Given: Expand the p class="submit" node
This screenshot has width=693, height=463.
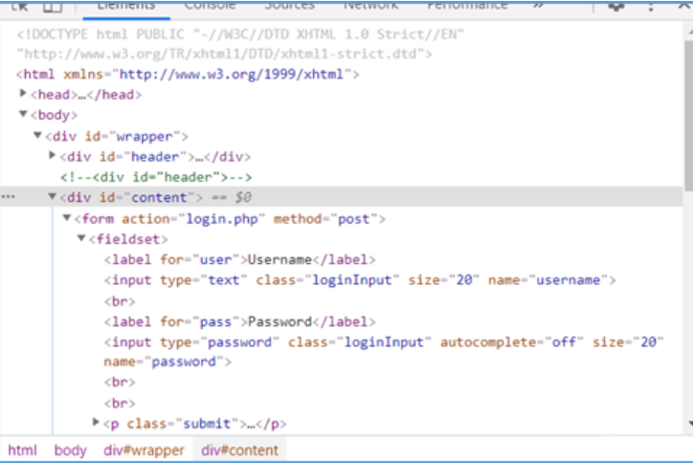Looking at the screenshot, I should coord(96,422).
